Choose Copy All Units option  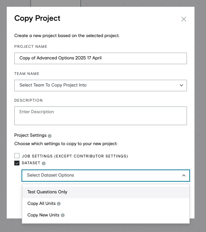click(x=106, y=204)
